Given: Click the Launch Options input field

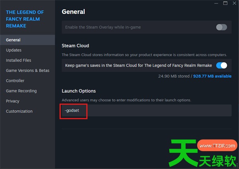Looking at the screenshot, I should pyautogui.click(x=147, y=110).
